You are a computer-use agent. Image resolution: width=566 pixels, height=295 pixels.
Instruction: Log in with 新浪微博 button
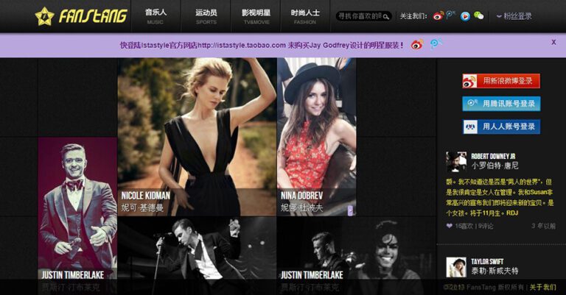501,81
